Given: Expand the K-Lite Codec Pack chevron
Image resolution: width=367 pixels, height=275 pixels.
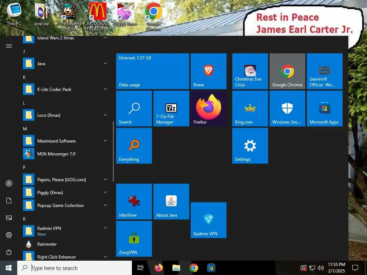Looking at the screenshot, I should click(105, 89).
